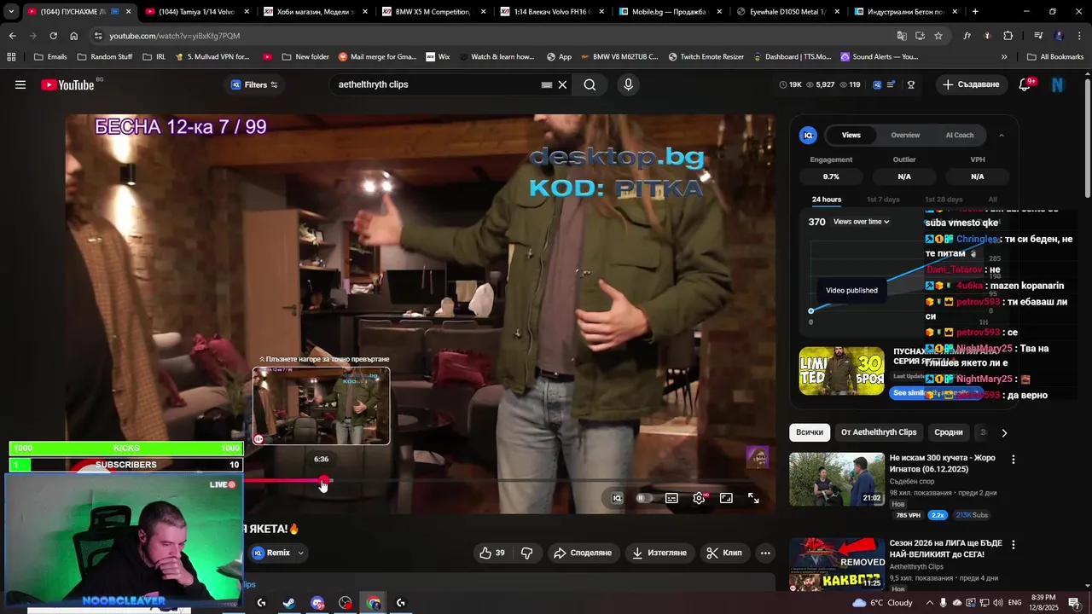
Task: Go to YouTube home via logo
Action: (68, 84)
